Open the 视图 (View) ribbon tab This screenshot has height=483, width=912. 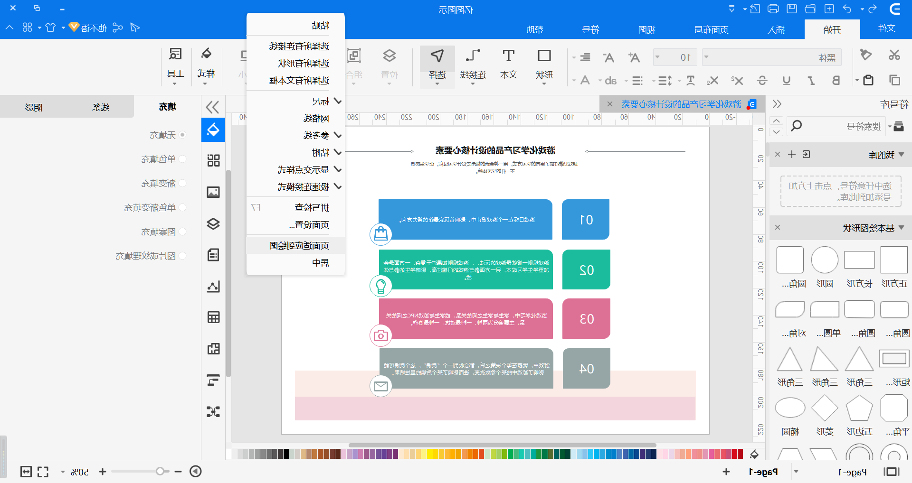pyautogui.click(x=646, y=29)
